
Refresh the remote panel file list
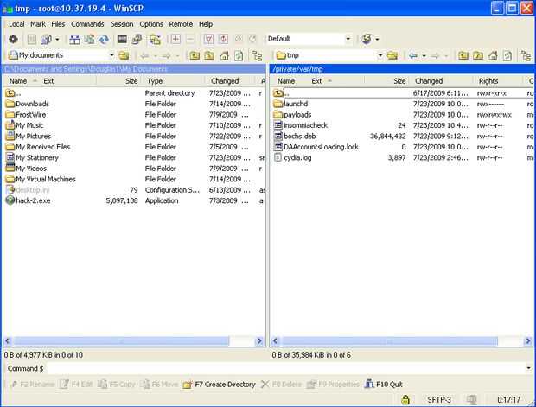click(507, 55)
